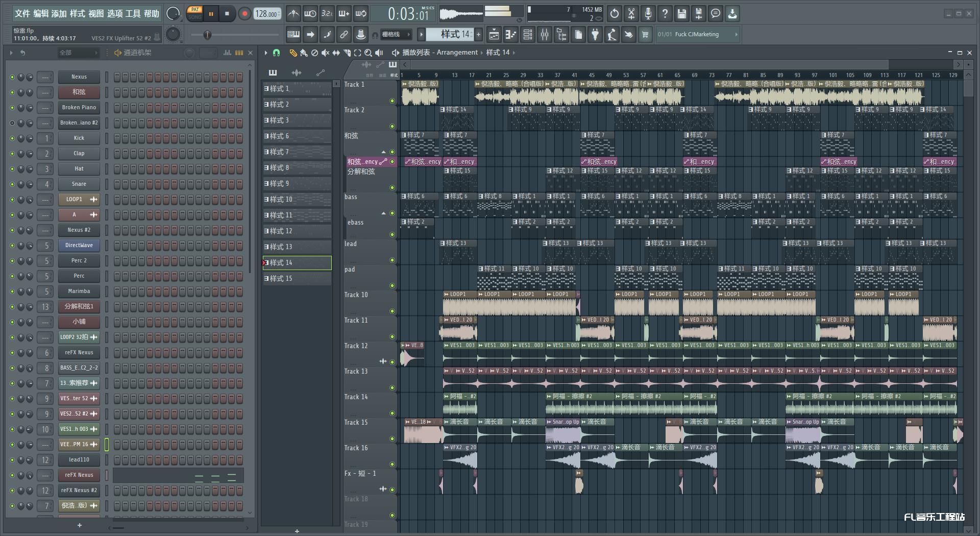This screenshot has width=980, height=536.
Task: Open the 文件 menu
Action: (x=22, y=14)
